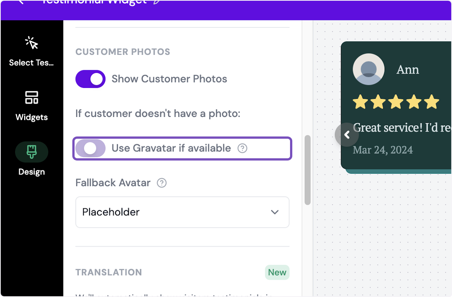Click the question mark next to Use Gravatar
This screenshot has height=297, width=452.
click(242, 148)
